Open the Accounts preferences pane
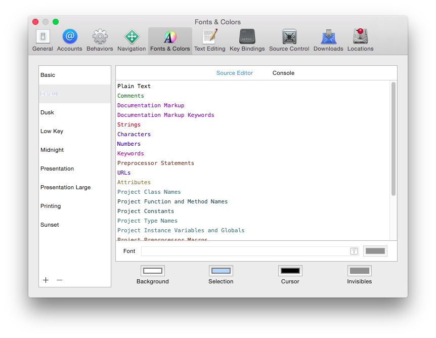 [x=69, y=40]
